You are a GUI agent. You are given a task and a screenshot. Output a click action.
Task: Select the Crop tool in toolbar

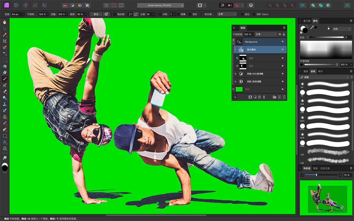click(x=5, y=41)
